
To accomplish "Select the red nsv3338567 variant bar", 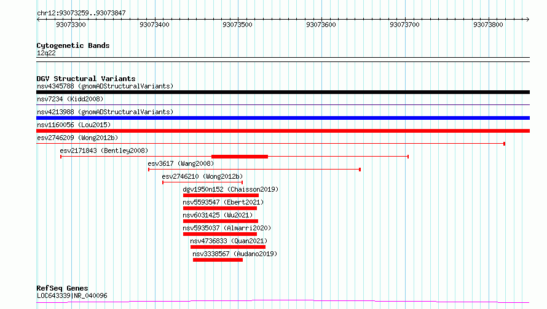I will point(218,260).
